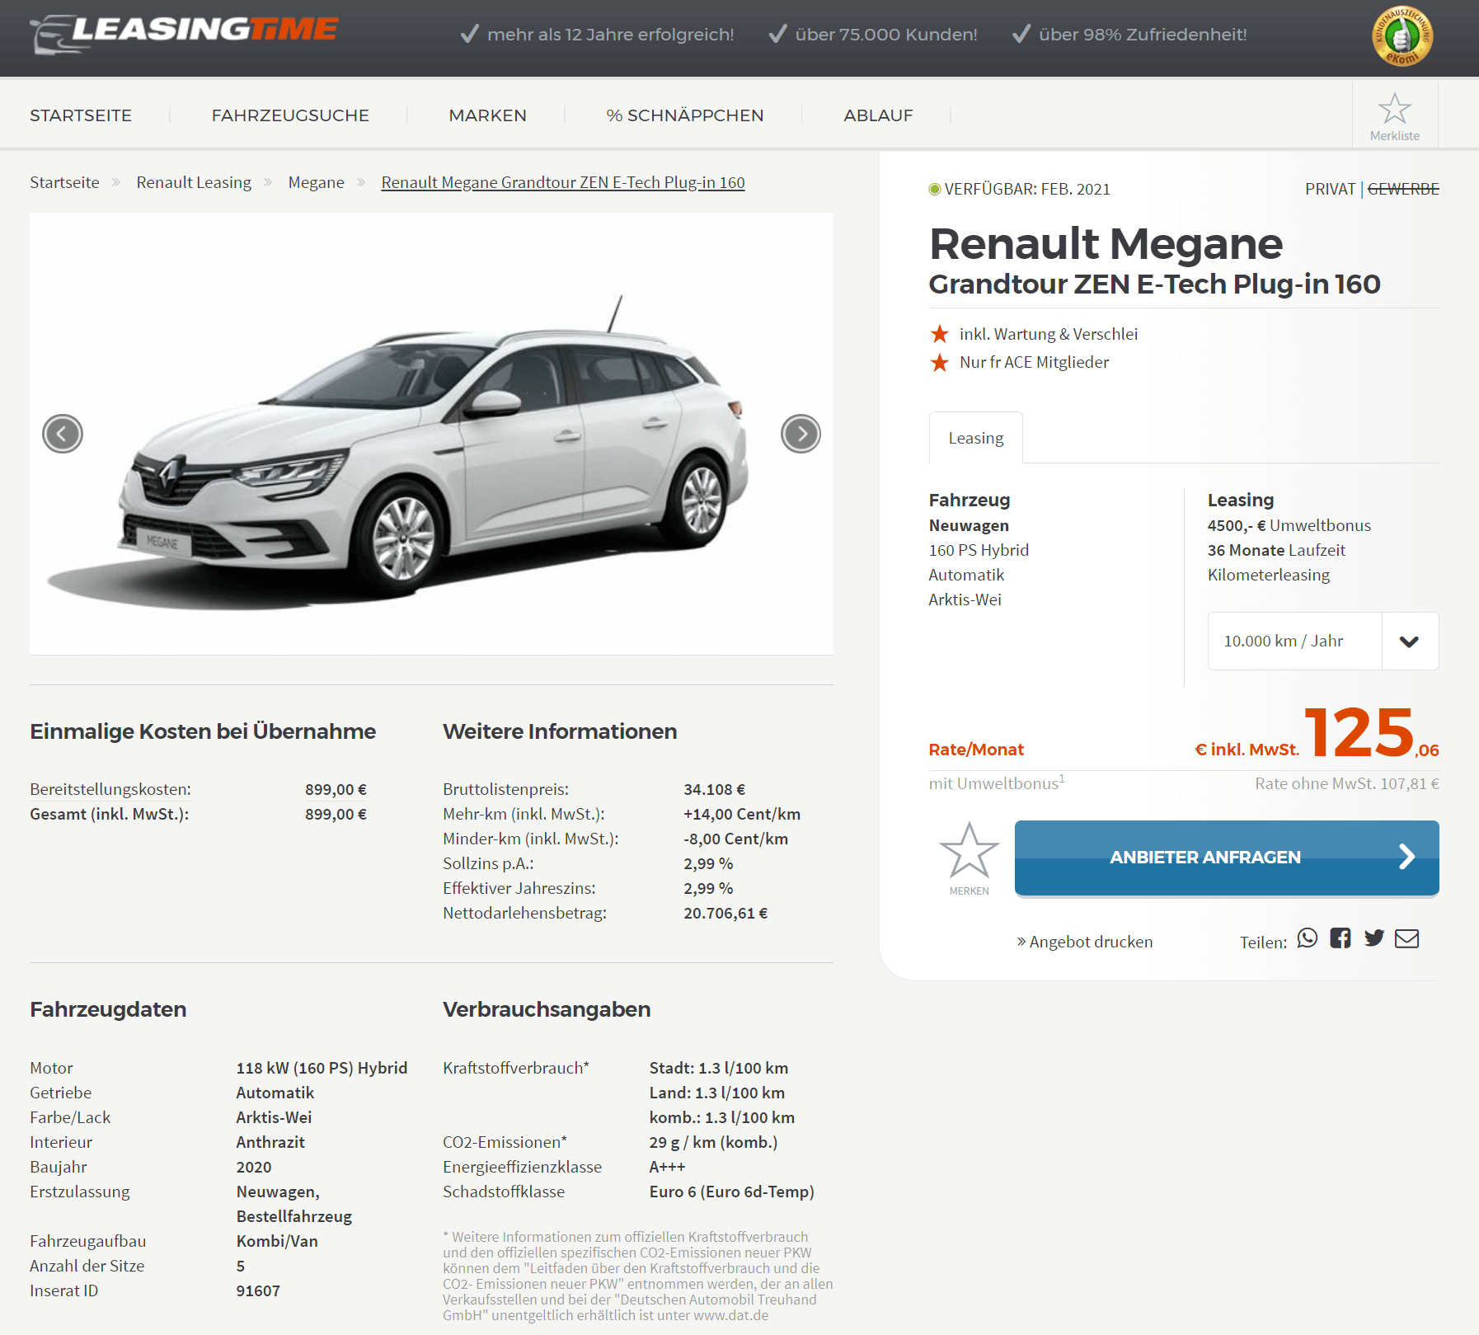Click Rate ohne MwSt. 107,81 € text
The height and width of the screenshot is (1335, 1479).
click(x=1347, y=783)
